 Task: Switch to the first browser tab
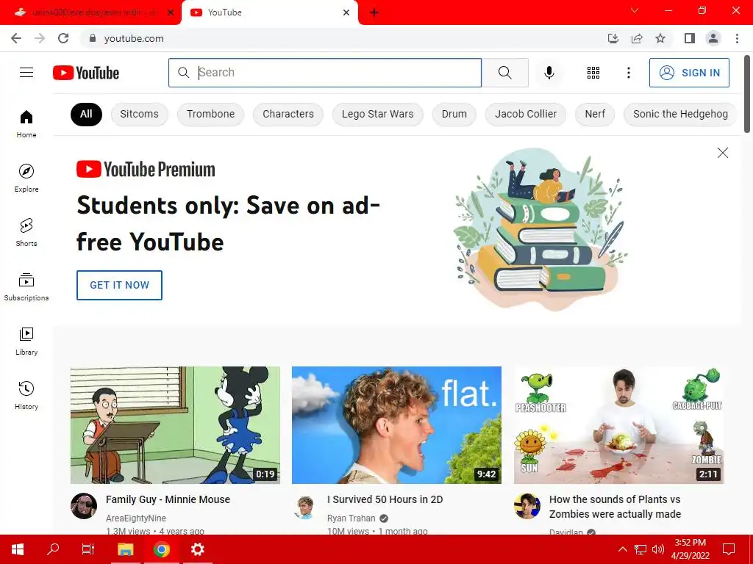click(x=90, y=12)
